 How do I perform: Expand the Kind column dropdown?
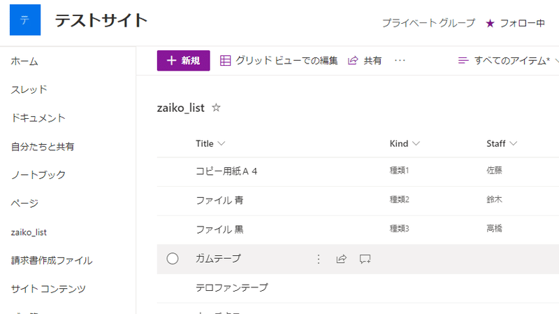tap(416, 144)
